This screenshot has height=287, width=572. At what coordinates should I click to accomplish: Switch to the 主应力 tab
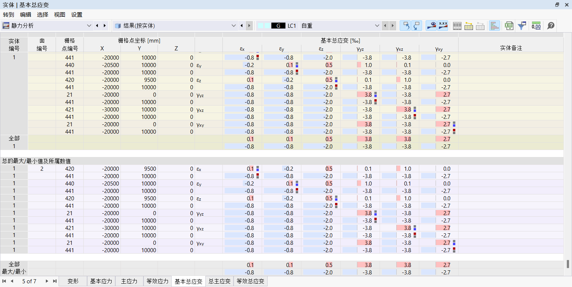click(x=129, y=281)
